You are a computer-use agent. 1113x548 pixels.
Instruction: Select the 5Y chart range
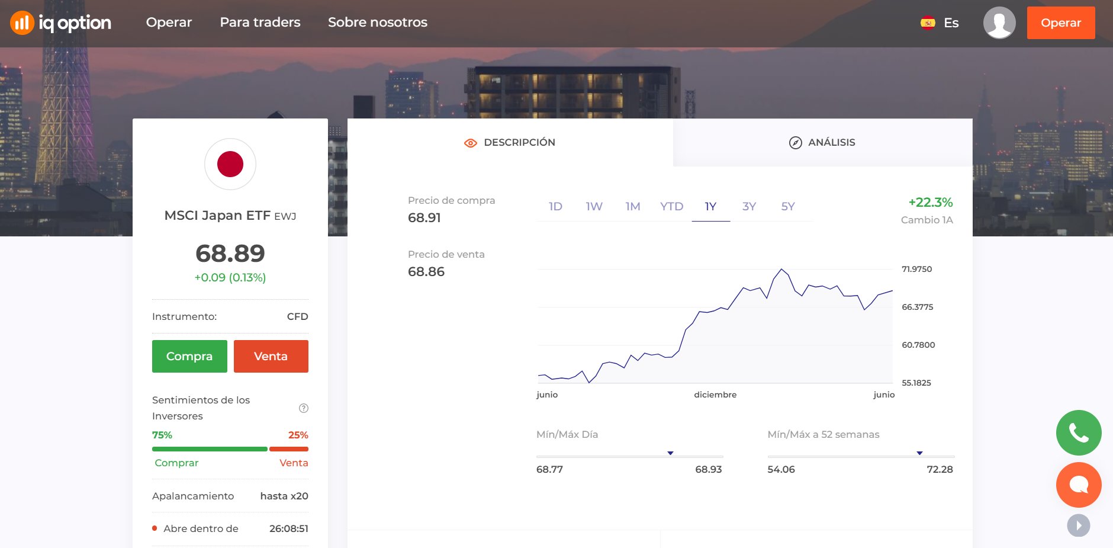click(788, 207)
